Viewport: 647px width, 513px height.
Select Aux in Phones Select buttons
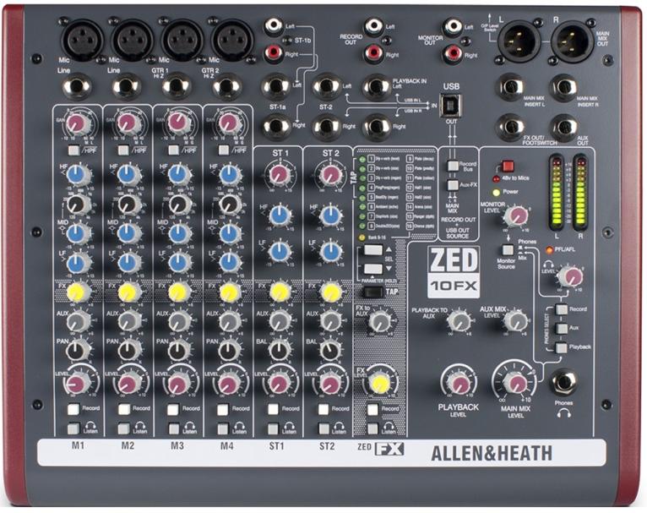click(x=560, y=328)
